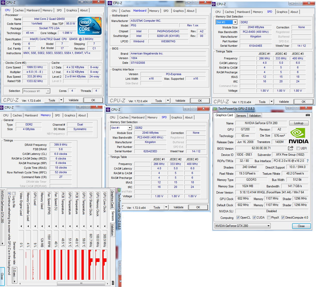Toggle the OpenCL computing checkbox
This screenshot has height=287, width=330.
(238, 218)
